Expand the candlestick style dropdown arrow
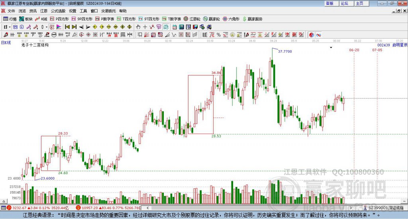 (x=47, y=27)
